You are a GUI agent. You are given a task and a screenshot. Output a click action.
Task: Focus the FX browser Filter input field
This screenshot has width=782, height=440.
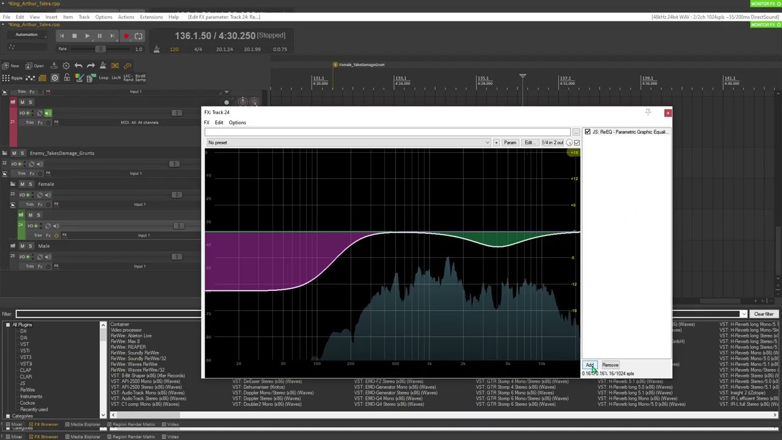point(109,314)
